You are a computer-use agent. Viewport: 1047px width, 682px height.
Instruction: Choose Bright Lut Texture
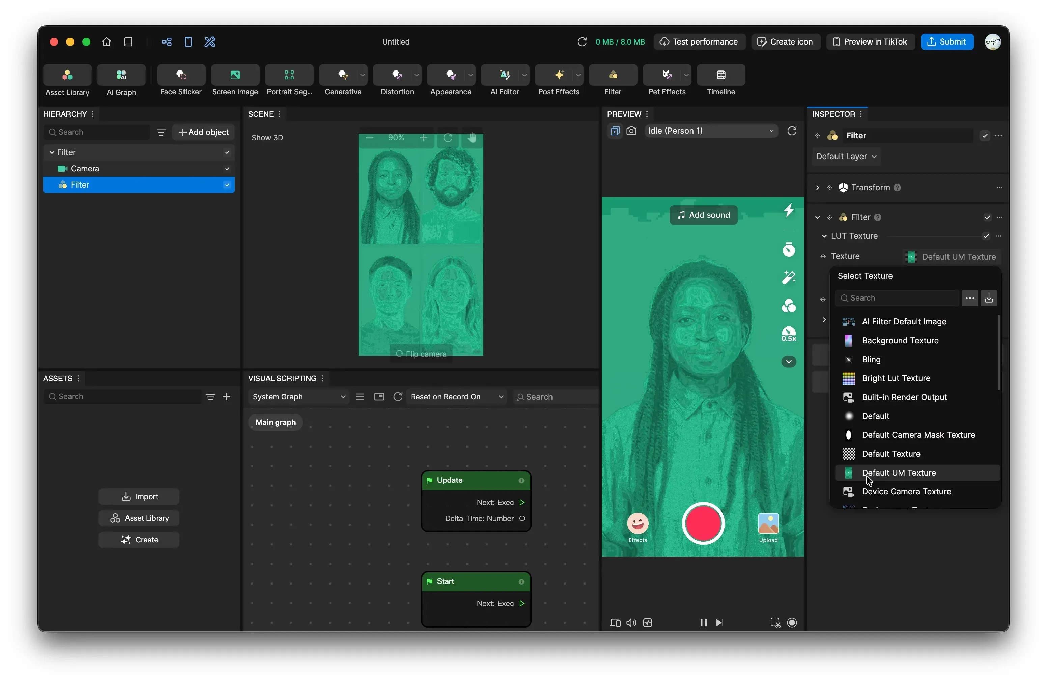pyautogui.click(x=918, y=378)
